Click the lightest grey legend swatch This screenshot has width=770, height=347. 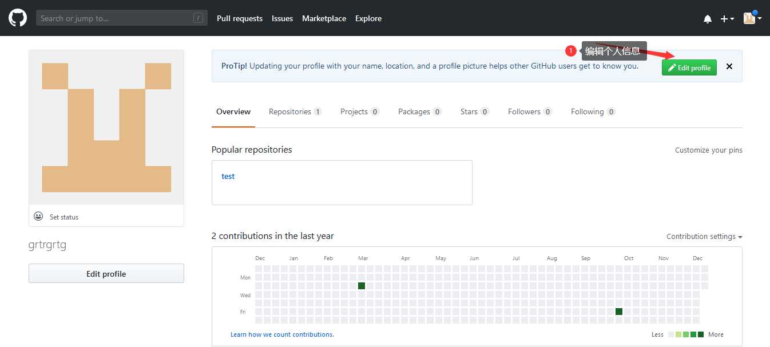tap(671, 334)
